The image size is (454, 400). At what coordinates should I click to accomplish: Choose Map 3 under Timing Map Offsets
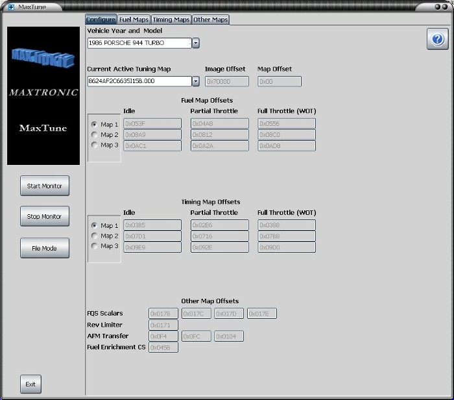(95, 246)
